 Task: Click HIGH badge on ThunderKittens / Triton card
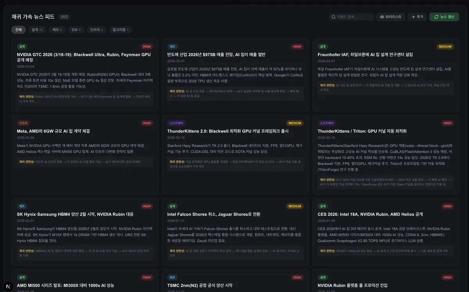pyautogui.click(x=448, y=123)
